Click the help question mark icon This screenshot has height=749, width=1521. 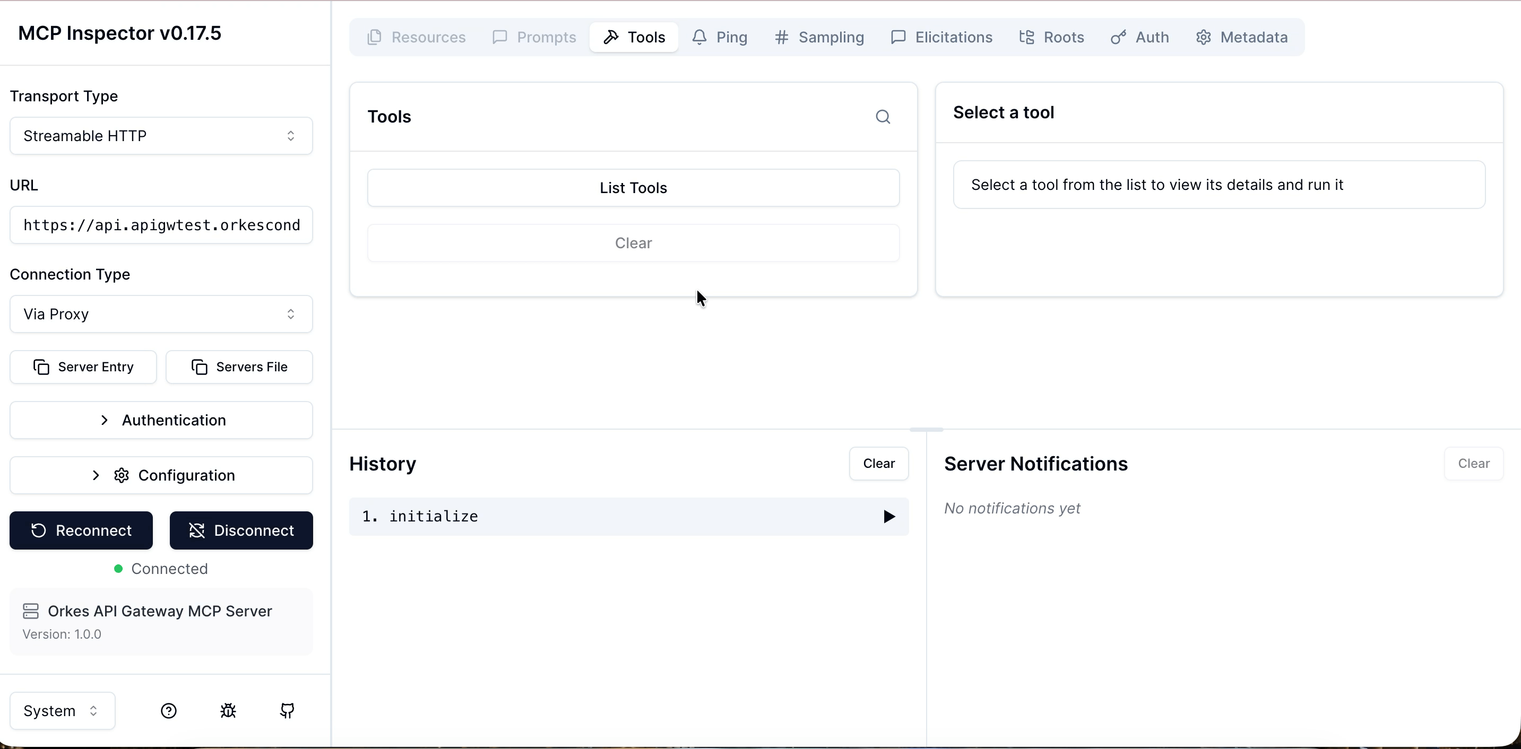pos(169,711)
